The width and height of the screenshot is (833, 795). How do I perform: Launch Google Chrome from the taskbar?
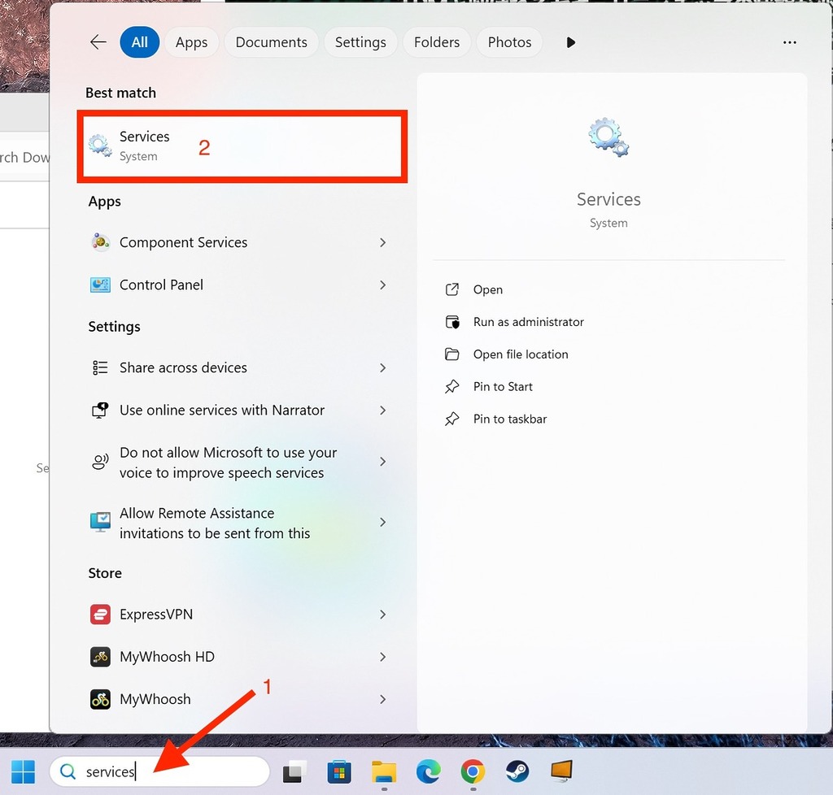472,771
